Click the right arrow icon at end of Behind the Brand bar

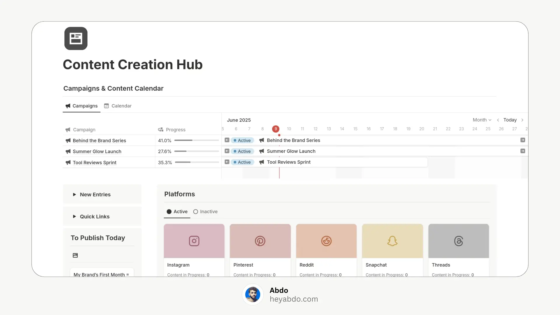coord(523,140)
